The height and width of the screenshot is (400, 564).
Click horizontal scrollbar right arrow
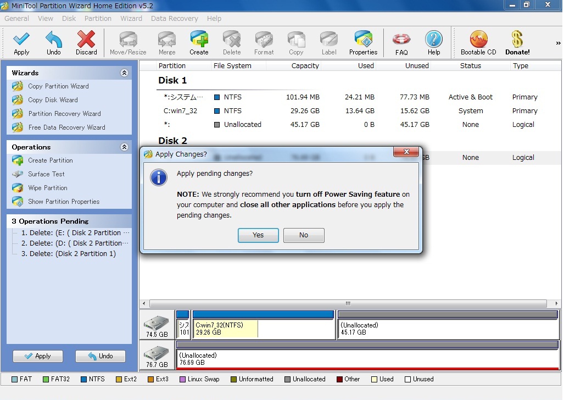click(556, 303)
